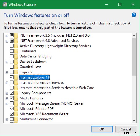
Task: Uncheck Microsoft XPS Document Writer checkbox
Action: (12, 114)
